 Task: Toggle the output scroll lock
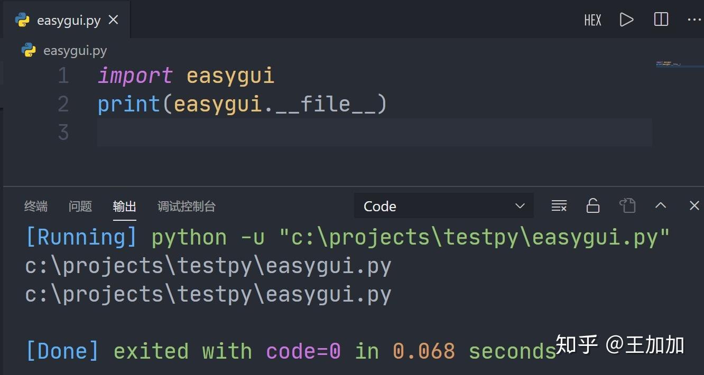coord(593,206)
